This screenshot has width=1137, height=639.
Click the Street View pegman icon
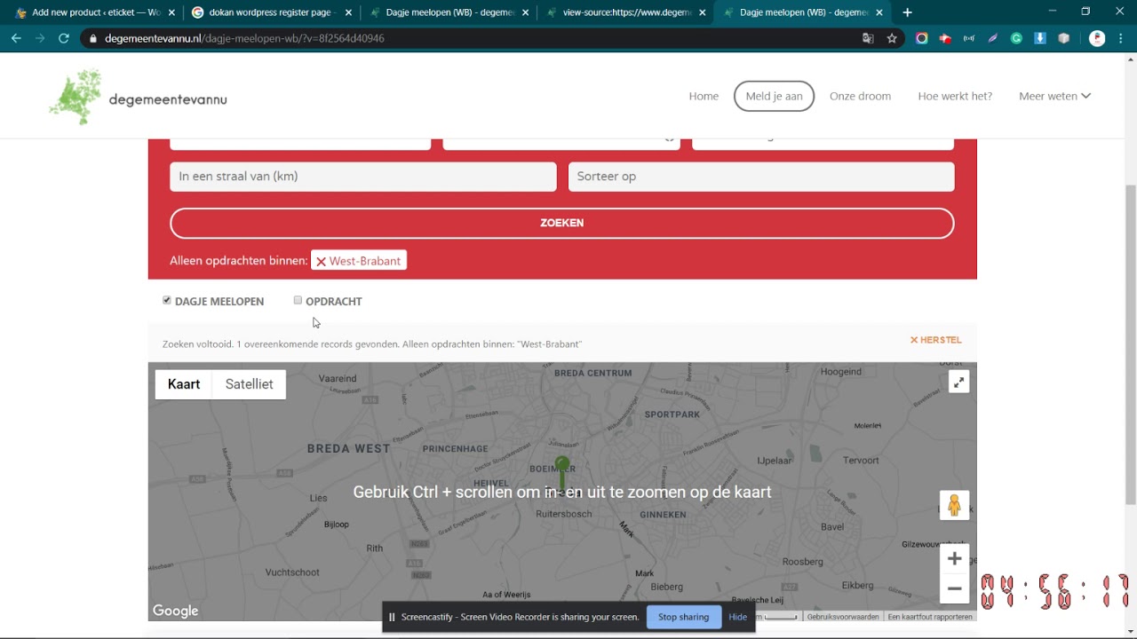click(954, 505)
